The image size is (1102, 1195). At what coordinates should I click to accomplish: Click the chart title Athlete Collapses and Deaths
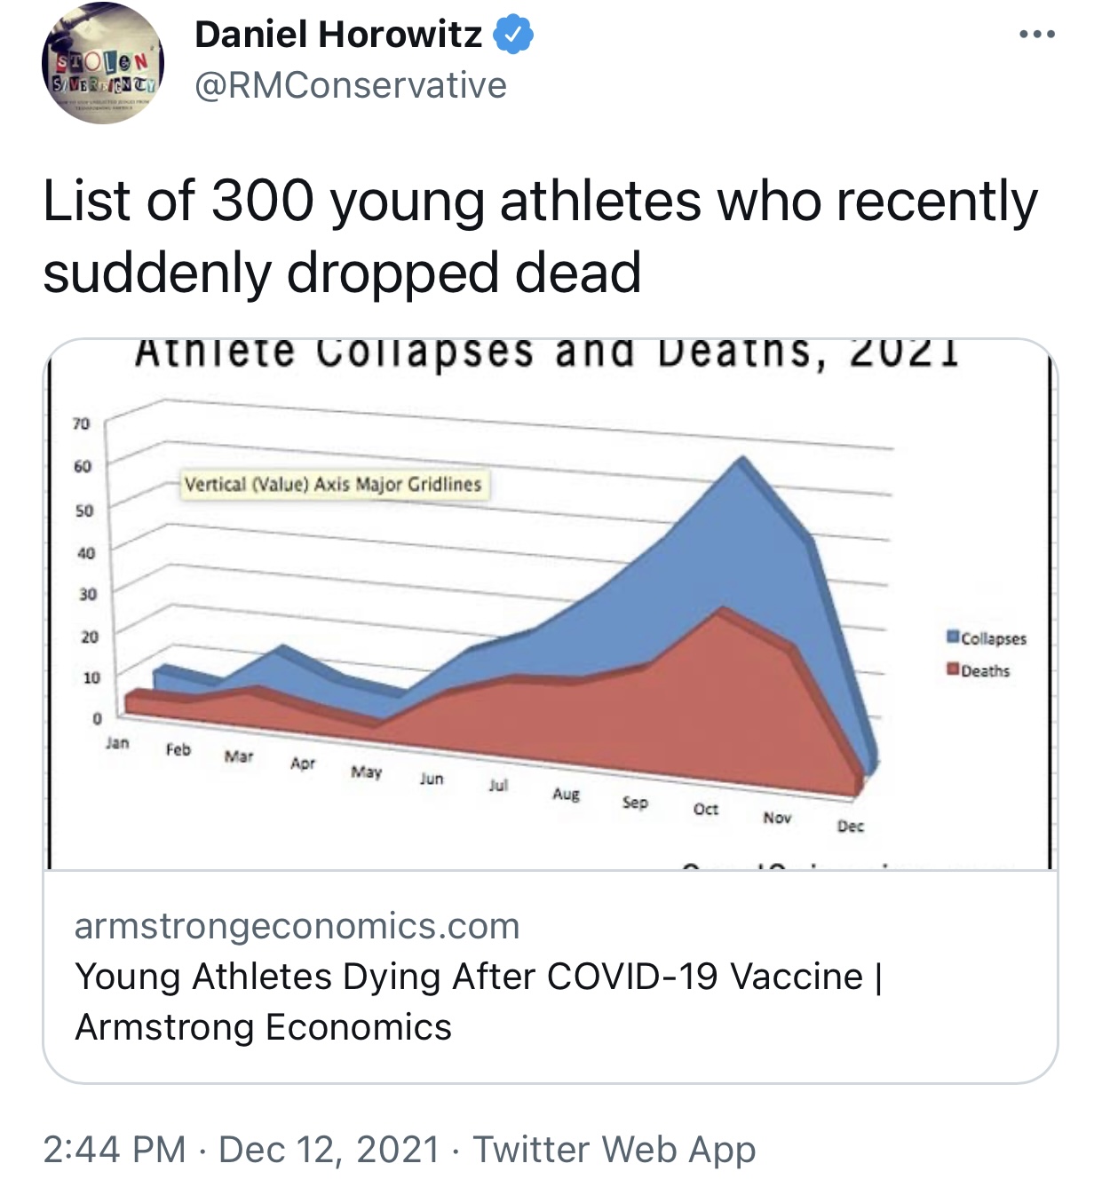[x=546, y=352]
